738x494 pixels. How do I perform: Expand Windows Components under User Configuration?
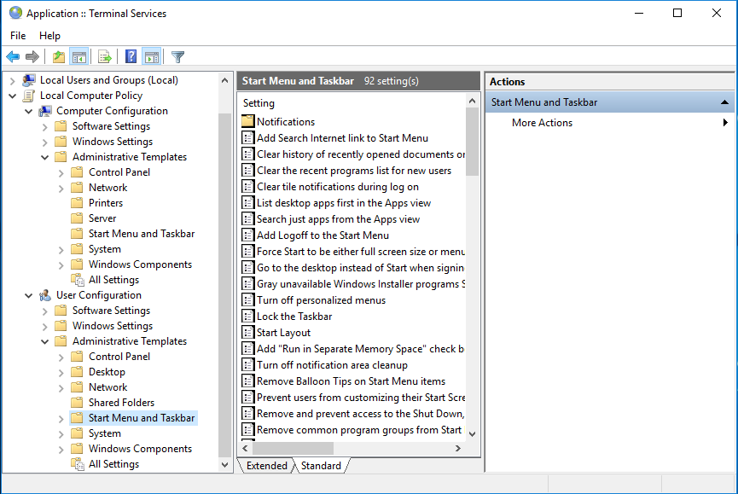click(x=61, y=449)
